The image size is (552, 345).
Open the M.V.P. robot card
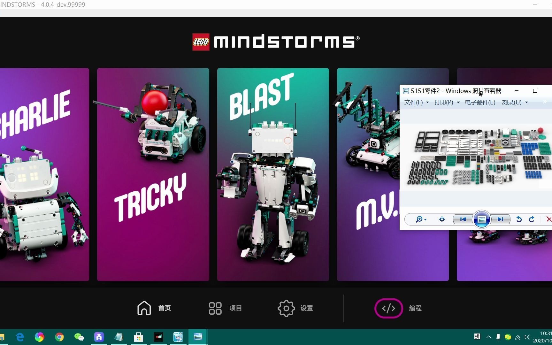pyautogui.click(x=368, y=174)
